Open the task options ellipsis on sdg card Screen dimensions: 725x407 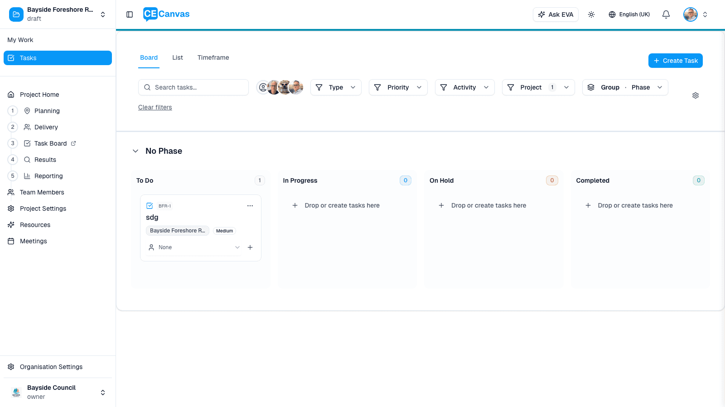point(250,205)
